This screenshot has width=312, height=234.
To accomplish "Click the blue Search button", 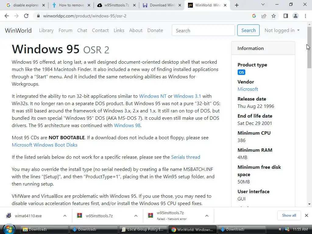I will tap(248, 30).
